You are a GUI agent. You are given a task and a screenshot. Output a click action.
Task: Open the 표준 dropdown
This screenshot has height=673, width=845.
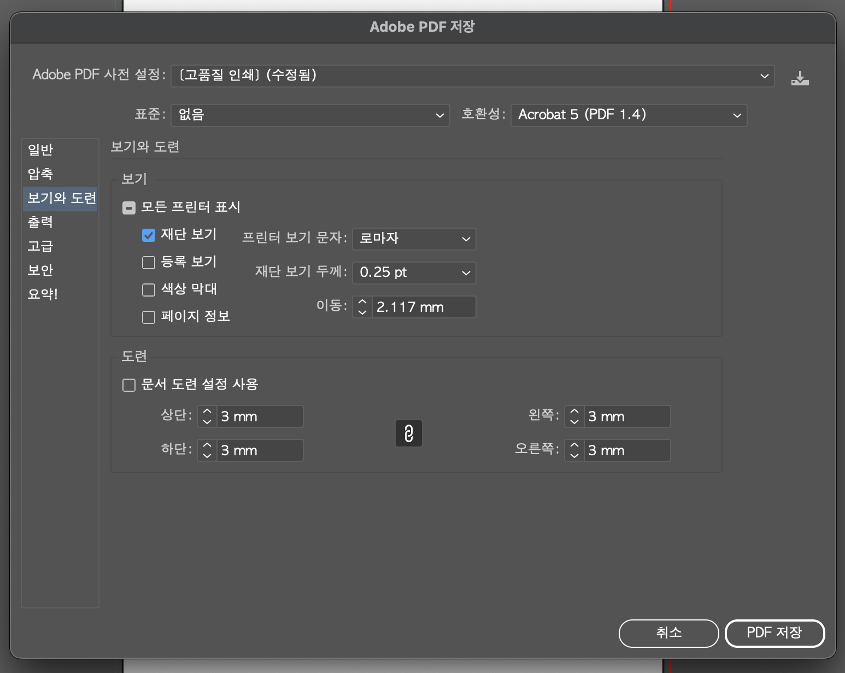[x=310, y=115]
